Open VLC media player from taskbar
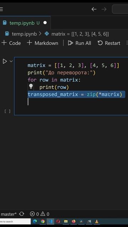This screenshot has height=227, width=128. [x=97, y=221]
